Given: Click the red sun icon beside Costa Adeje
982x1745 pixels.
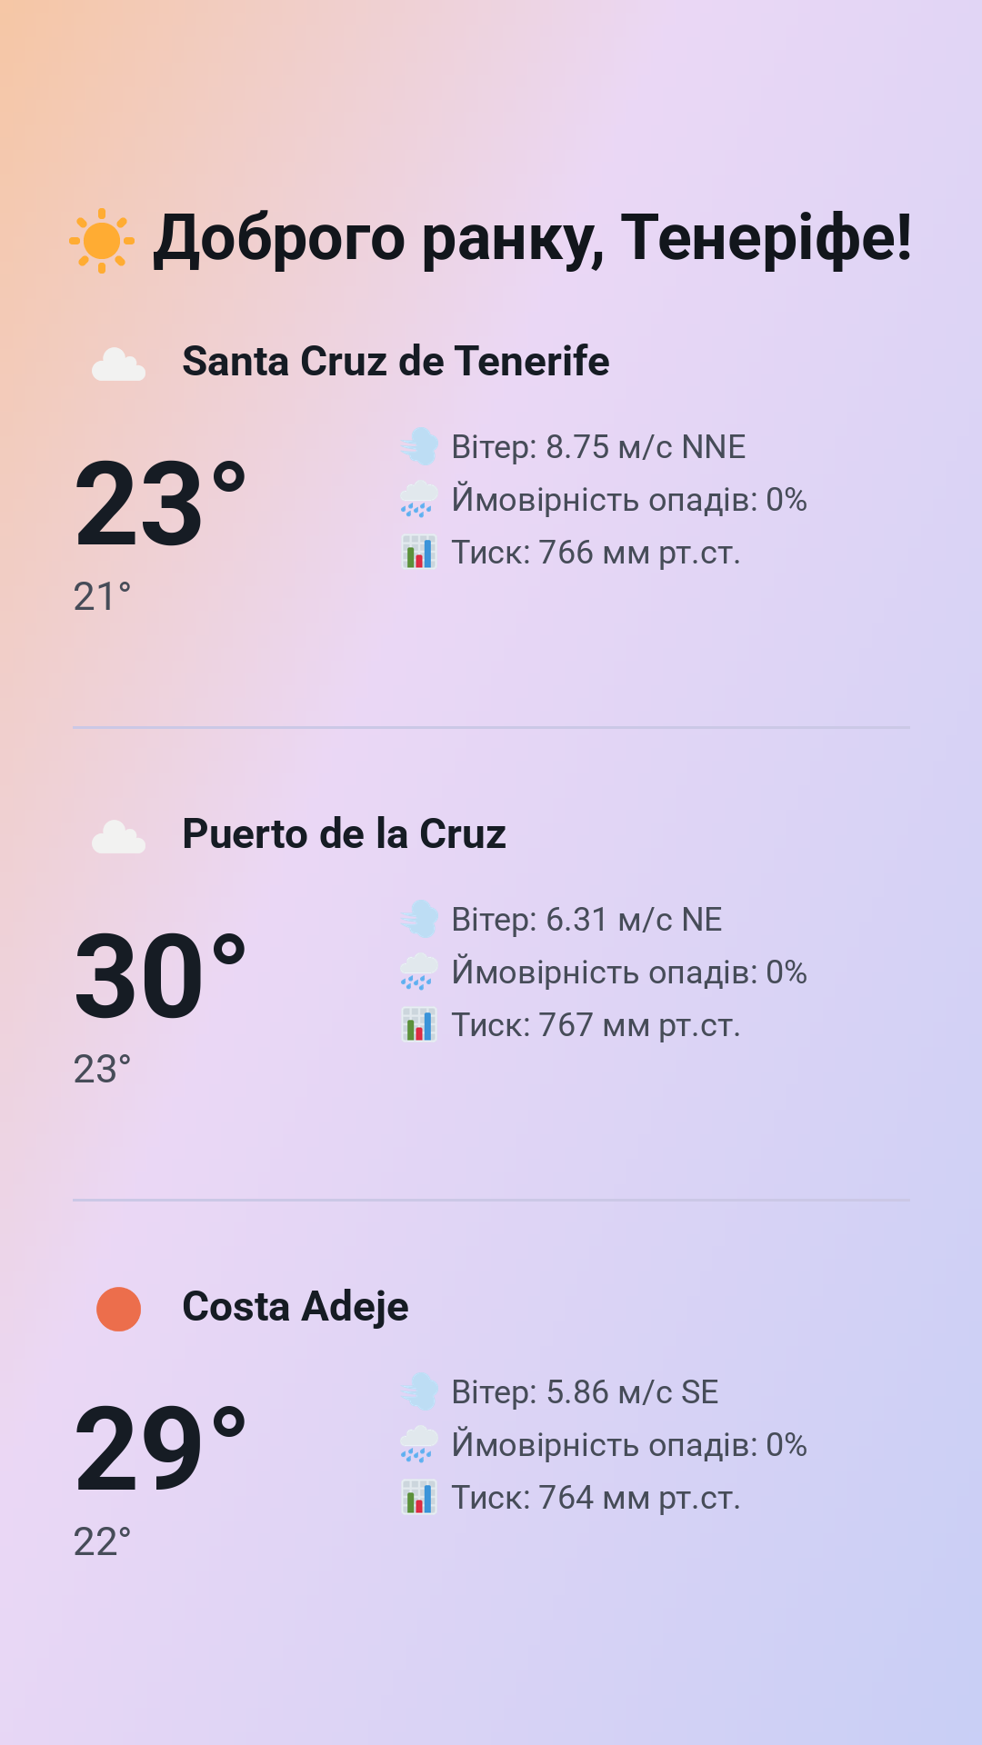Looking at the screenshot, I should pyautogui.click(x=118, y=1309).
